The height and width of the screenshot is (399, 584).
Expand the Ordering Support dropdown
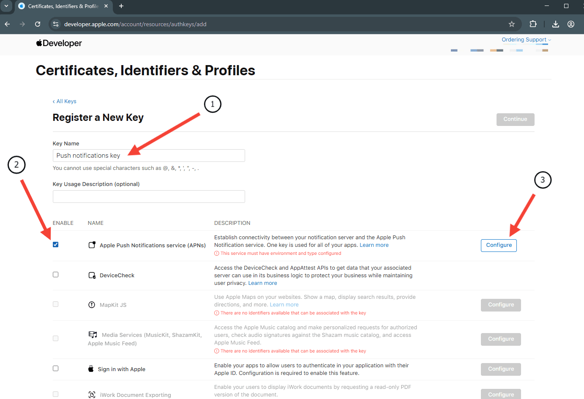coord(526,40)
